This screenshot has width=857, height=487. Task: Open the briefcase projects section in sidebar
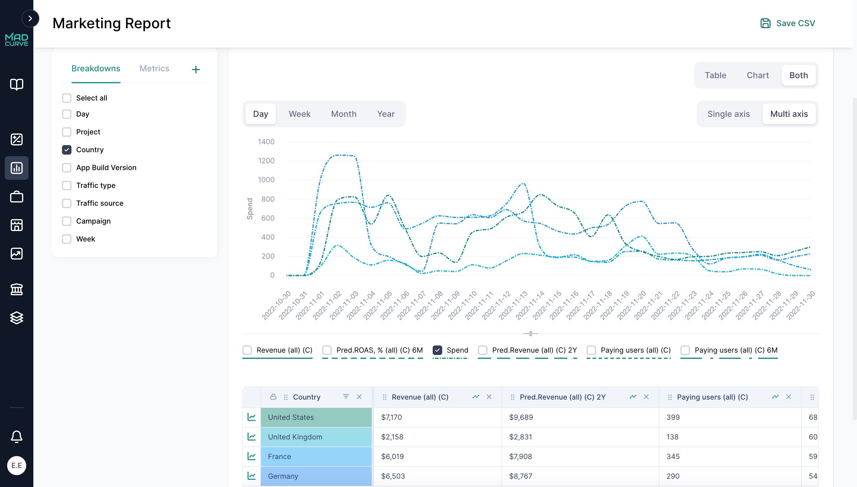[16, 197]
